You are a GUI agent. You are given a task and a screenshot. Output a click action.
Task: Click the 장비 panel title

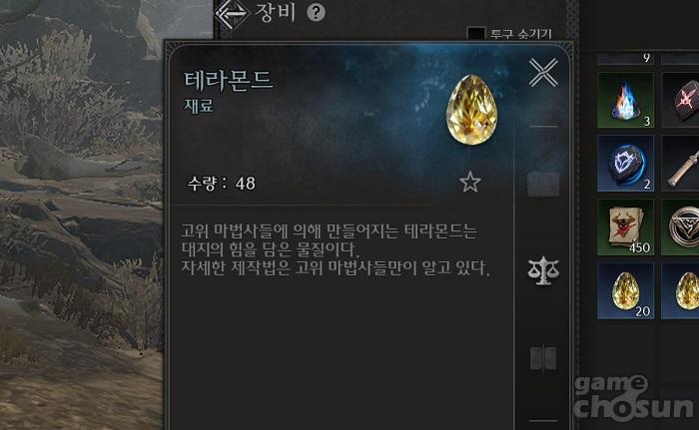(276, 13)
